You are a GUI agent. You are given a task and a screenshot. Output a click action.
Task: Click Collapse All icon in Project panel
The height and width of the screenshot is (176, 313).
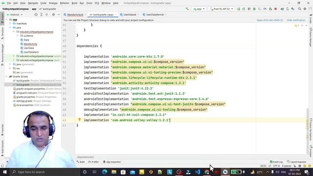[47, 15]
